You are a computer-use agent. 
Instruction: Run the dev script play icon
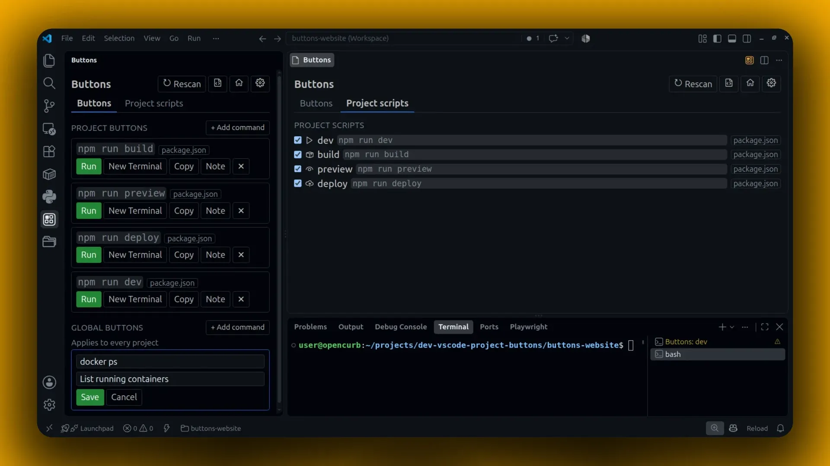tap(309, 140)
